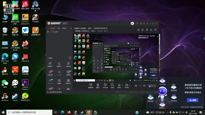
Task: Open ToDesk desktop shortcut
Action: tap(25, 31)
